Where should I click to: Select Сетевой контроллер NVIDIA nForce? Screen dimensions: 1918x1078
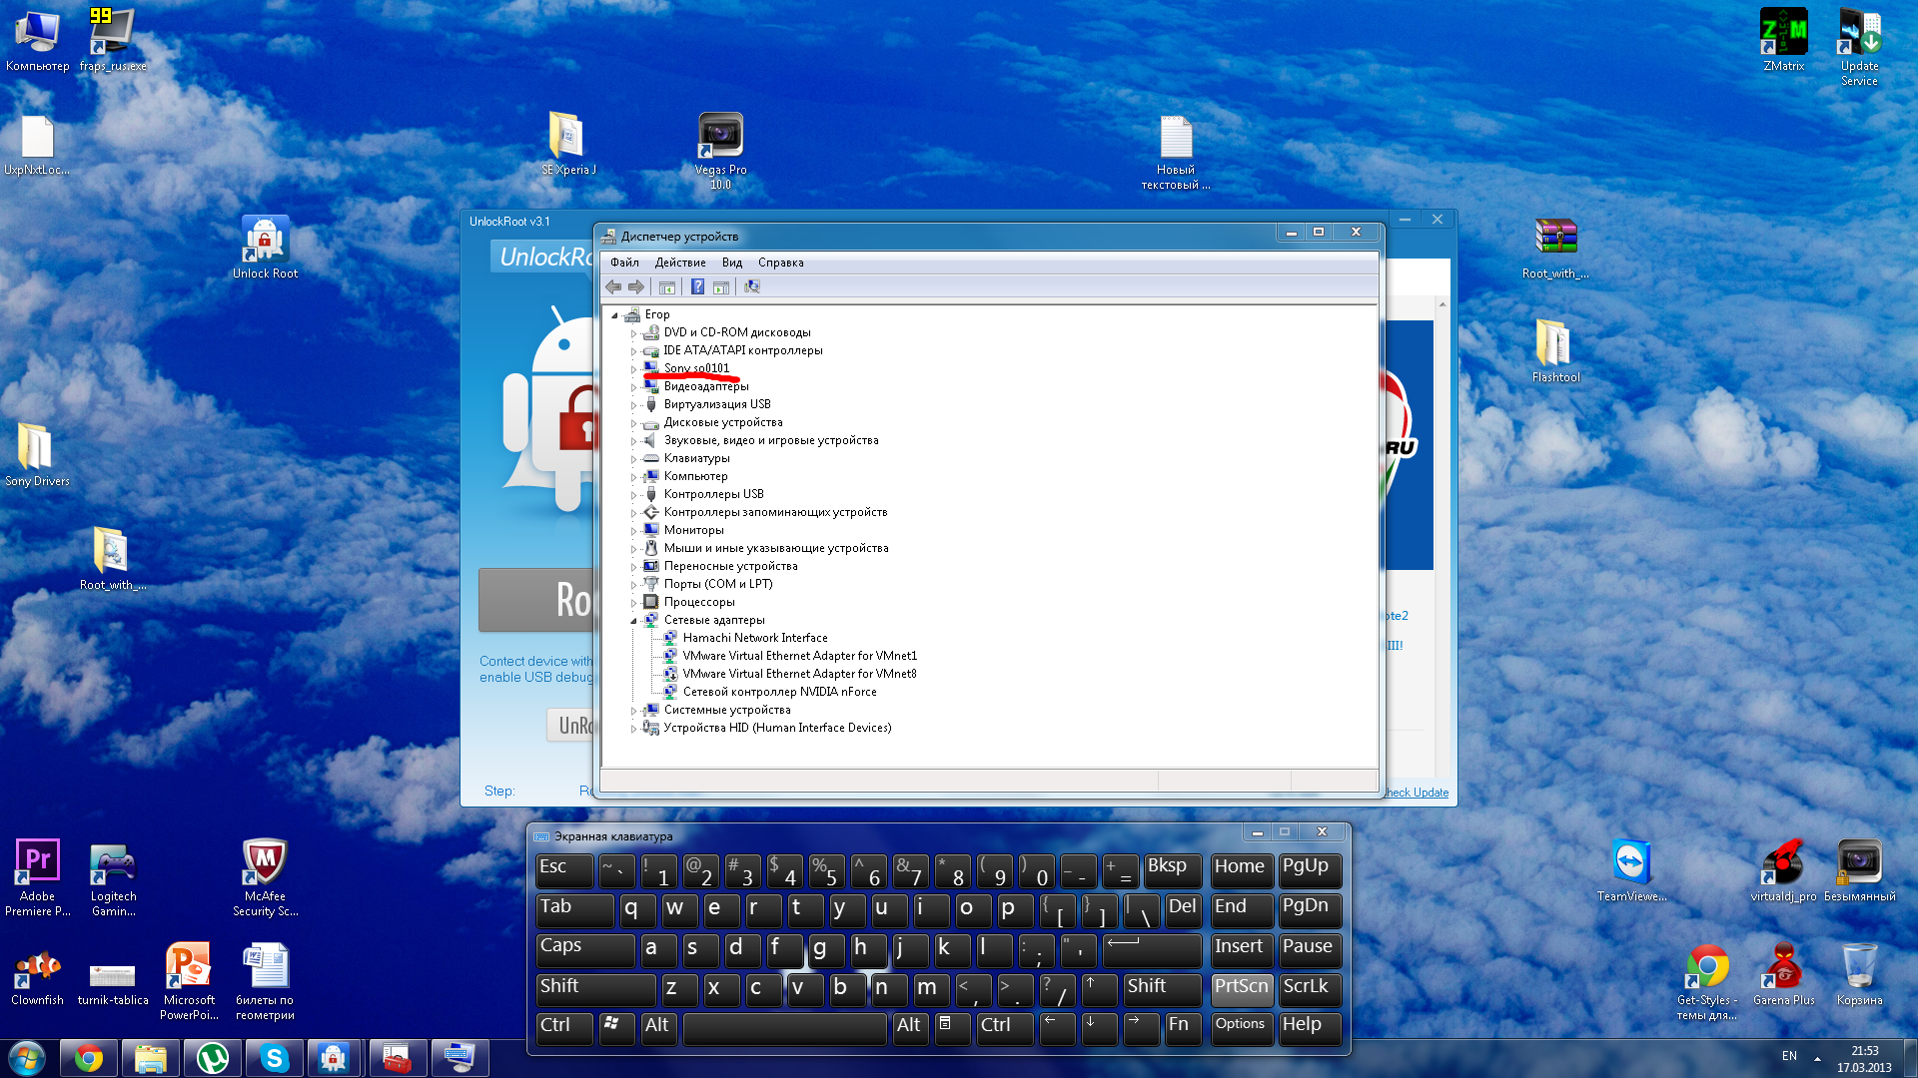(x=779, y=692)
